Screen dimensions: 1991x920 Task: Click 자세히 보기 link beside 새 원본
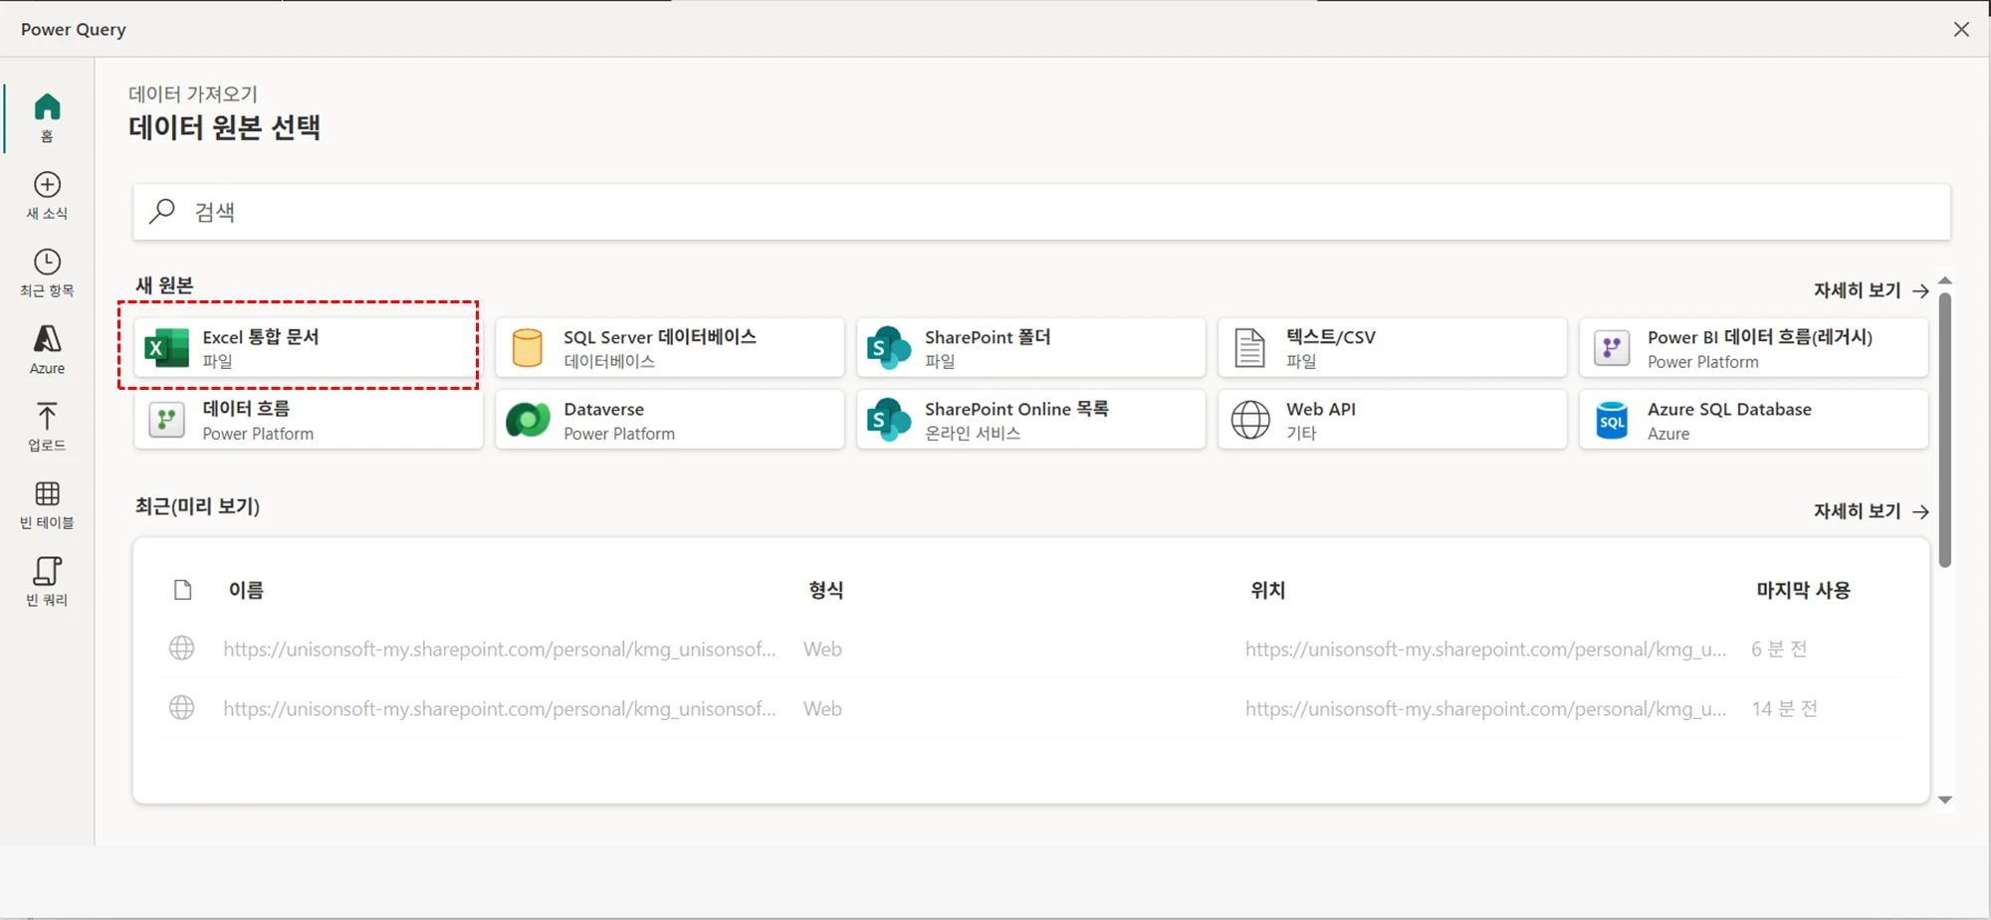[1870, 290]
